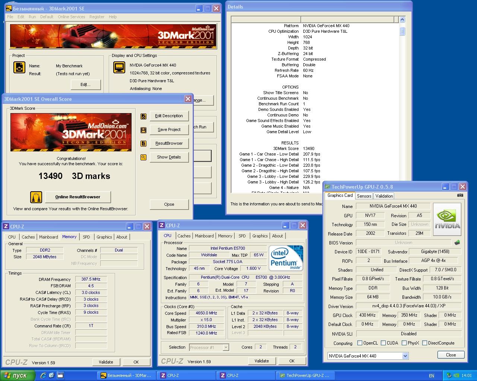Click Close button in GPU-Z
477x381 pixels.
point(451,355)
